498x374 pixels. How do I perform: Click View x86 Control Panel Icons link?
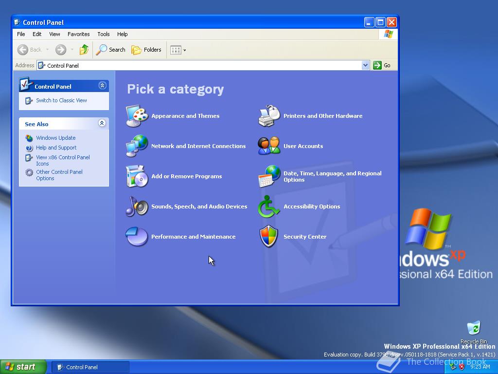click(63, 160)
